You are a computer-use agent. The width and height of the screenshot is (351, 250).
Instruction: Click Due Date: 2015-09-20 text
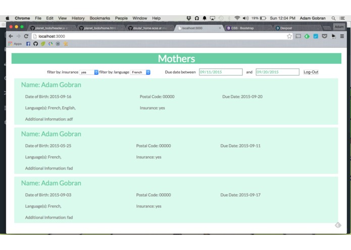[x=242, y=97]
